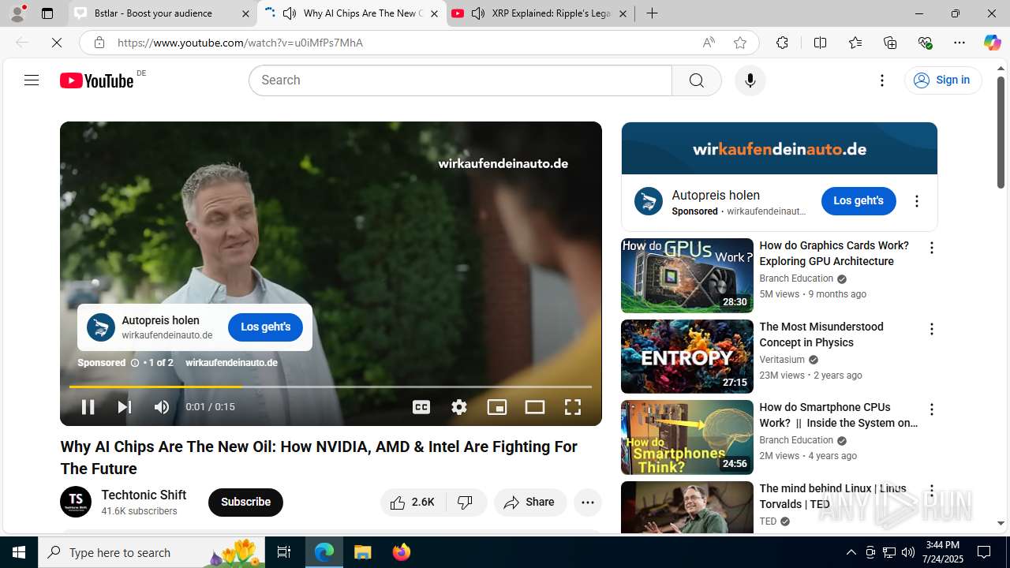The image size is (1010, 568).
Task: Select the Why AI Chips tab
Action: click(x=351, y=13)
